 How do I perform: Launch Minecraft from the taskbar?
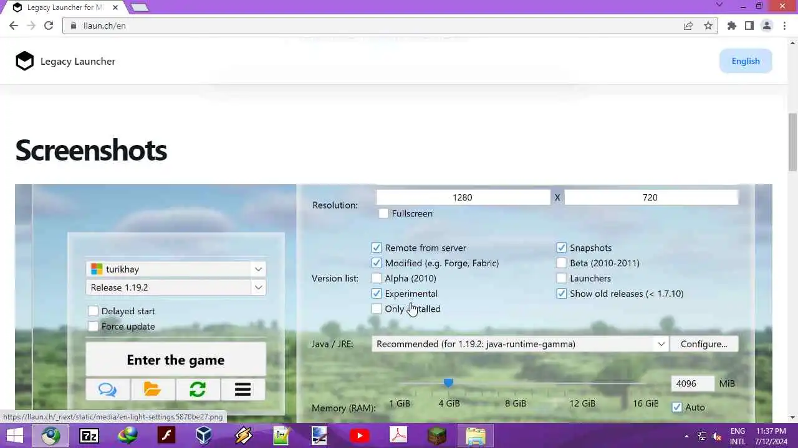(x=437, y=436)
